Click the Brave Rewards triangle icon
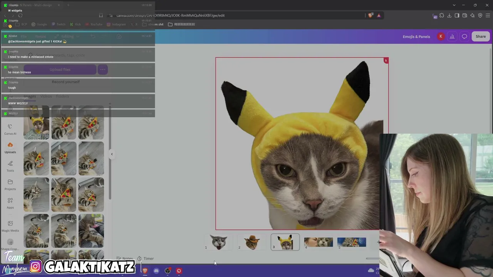This screenshot has width=493, height=277. tap(379, 15)
